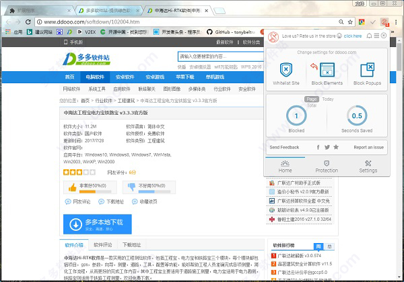Screen dimensions: 404x282
Task: Switch to the extensions browser tab
Action: coord(38,11)
